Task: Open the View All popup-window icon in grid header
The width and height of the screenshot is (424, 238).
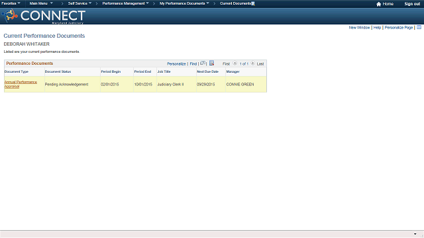Action: pyautogui.click(x=203, y=63)
